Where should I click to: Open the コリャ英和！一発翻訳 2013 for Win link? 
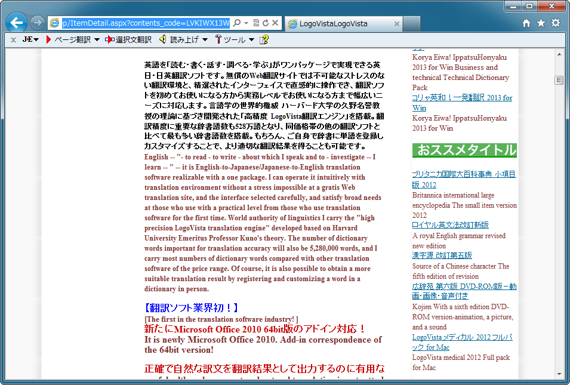462,103
